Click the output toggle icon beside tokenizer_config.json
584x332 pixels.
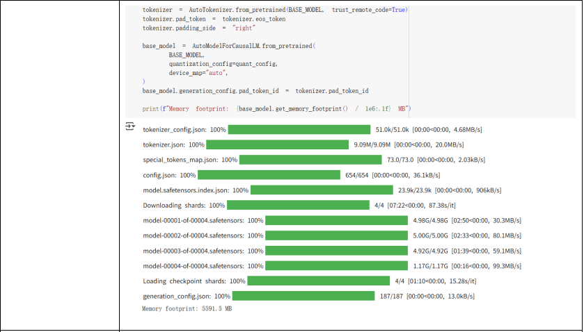pyautogui.click(x=130, y=126)
